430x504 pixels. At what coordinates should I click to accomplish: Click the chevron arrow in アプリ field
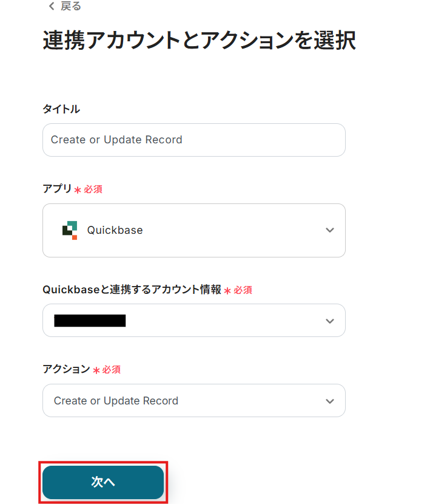pyautogui.click(x=329, y=230)
